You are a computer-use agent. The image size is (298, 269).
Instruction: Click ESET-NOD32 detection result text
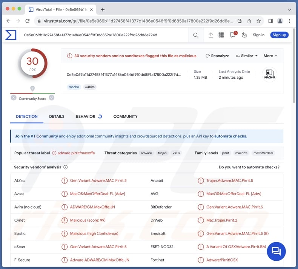236,247
